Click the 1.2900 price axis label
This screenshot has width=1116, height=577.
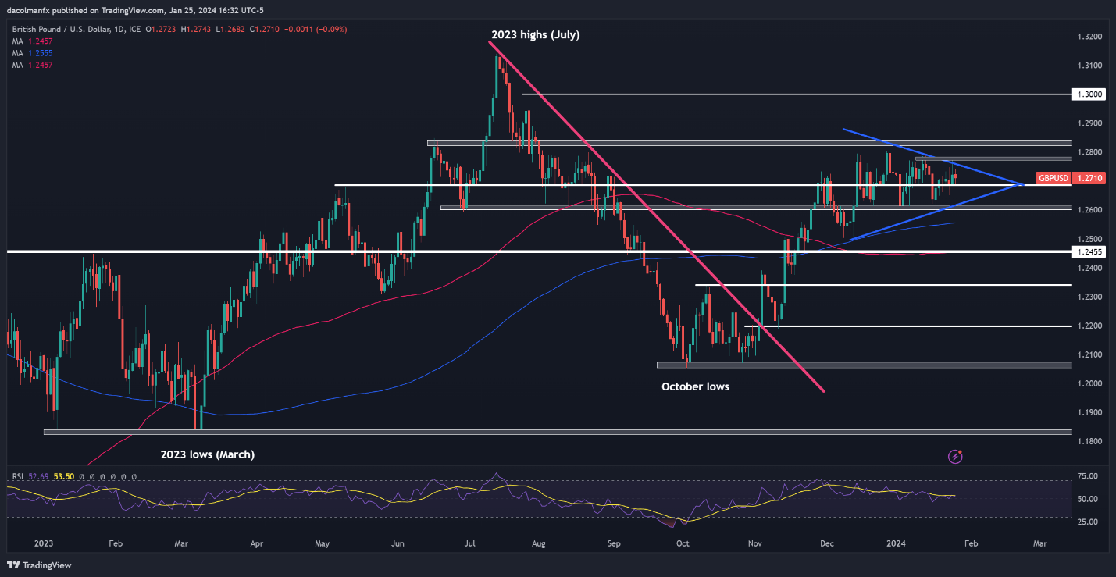click(1089, 123)
